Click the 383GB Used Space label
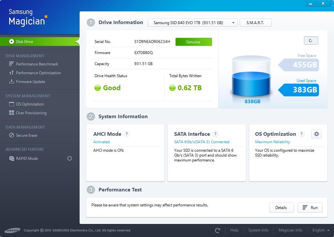The height and width of the screenshot is (237, 334). coord(299,90)
